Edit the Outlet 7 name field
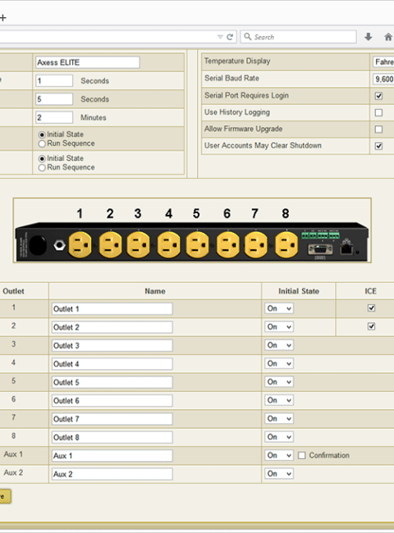Screen dimensions: 394x533 (112, 419)
